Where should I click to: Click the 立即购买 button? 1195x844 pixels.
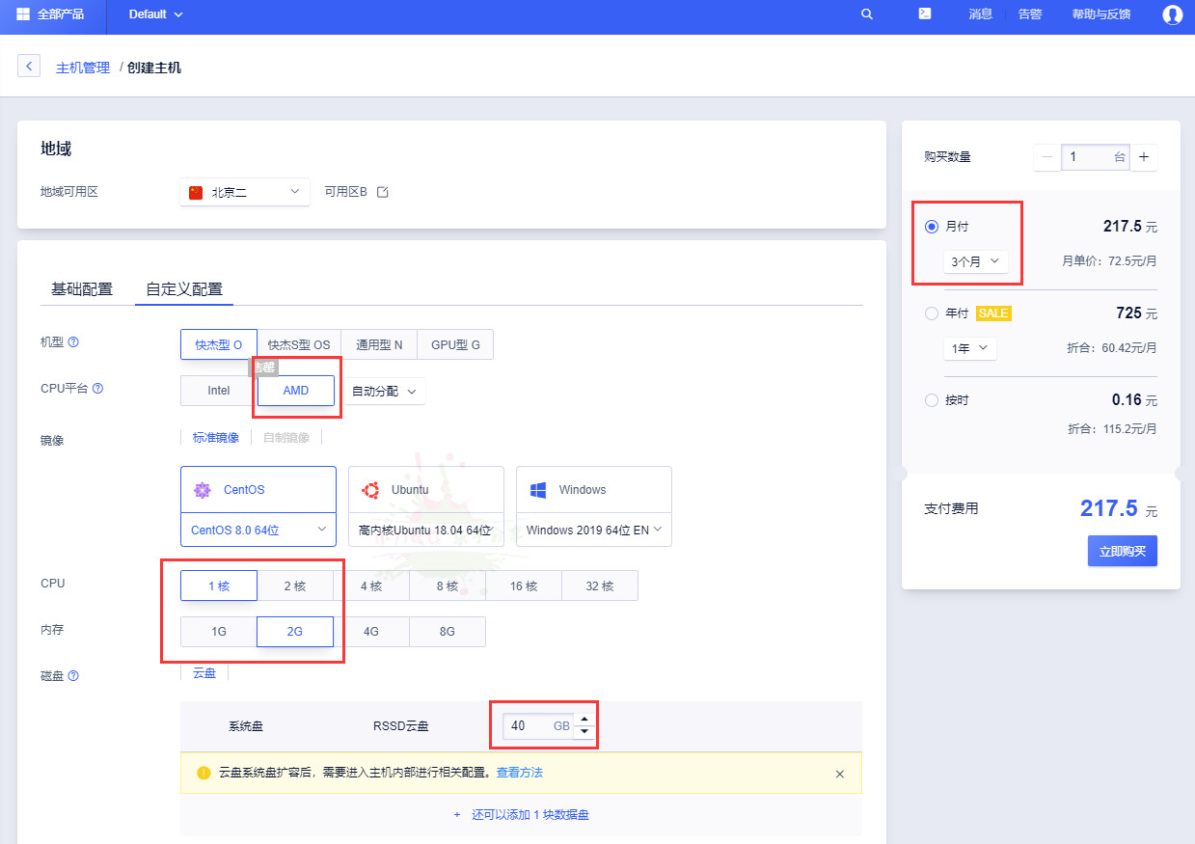[1122, 551]
